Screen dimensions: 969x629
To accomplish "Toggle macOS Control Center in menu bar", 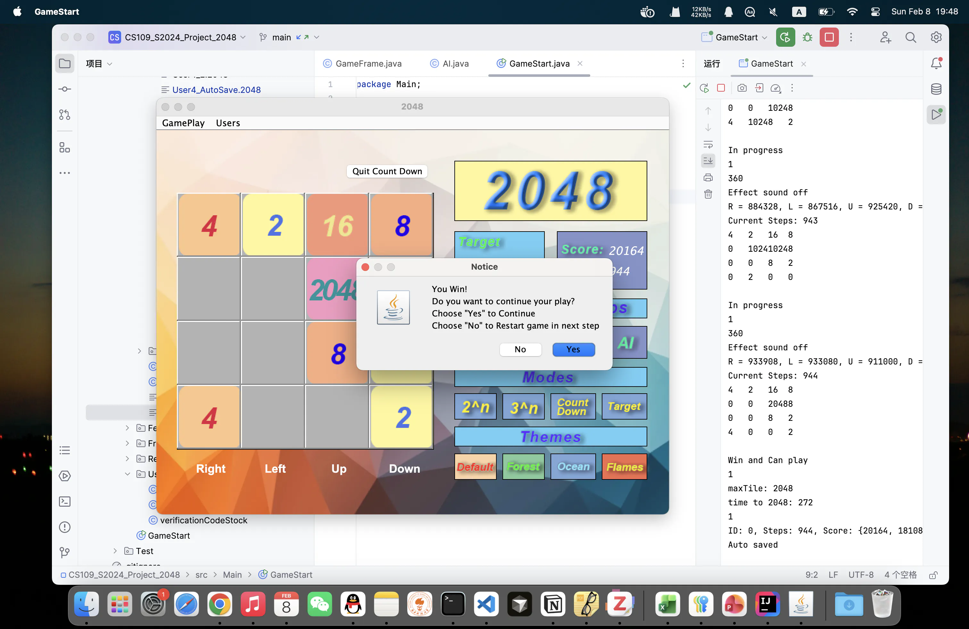I will point(875,12).
